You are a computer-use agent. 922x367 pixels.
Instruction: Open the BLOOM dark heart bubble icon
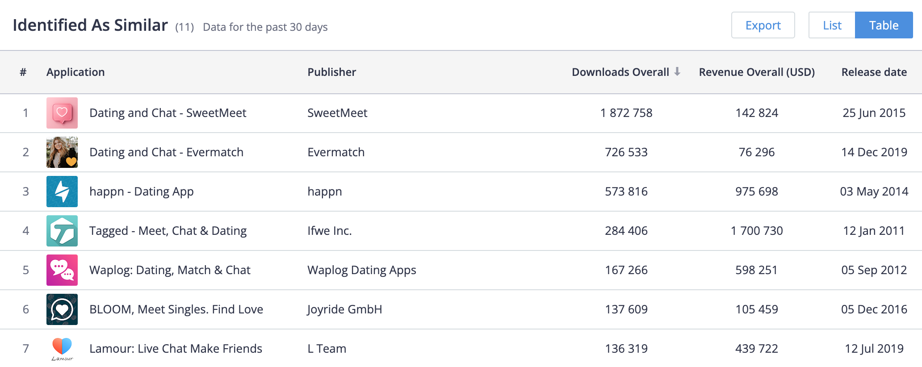(62, 309)
